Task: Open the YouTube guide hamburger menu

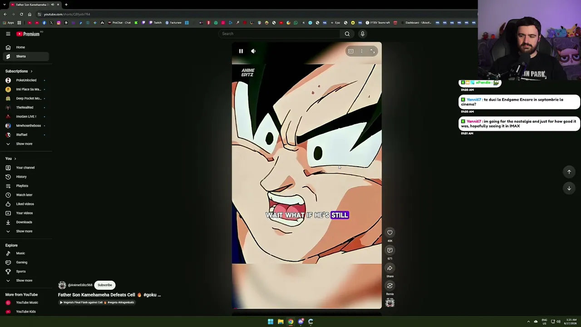Action: pos(8,34)
